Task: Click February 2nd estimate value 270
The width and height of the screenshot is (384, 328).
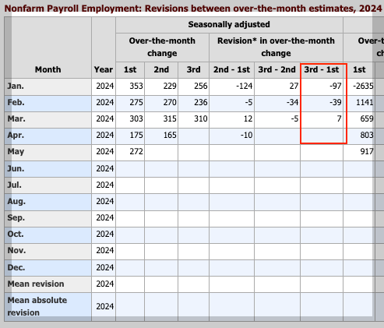Action: (x=170, y=102)
